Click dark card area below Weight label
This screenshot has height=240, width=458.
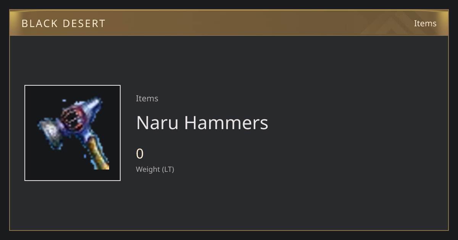[x=229, y=202]
